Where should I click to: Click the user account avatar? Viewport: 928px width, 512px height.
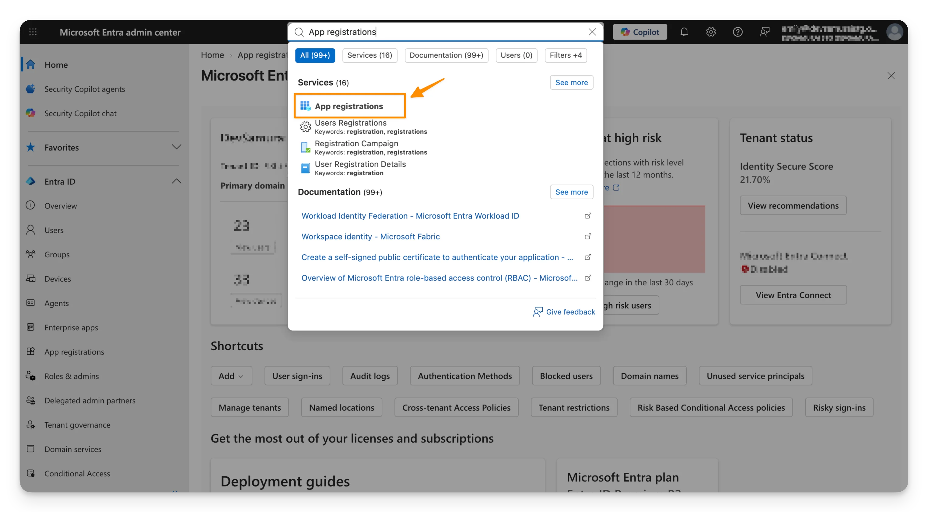(x=895, y=32)
